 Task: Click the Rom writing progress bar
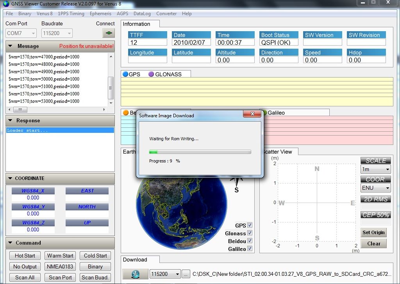point(200,152)
